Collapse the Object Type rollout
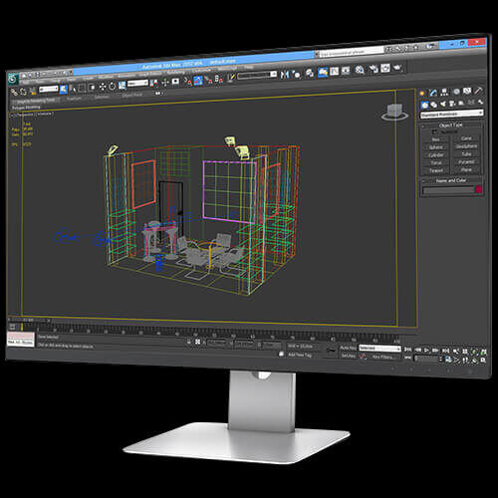 pyautogui.click(x=450, y=125)
